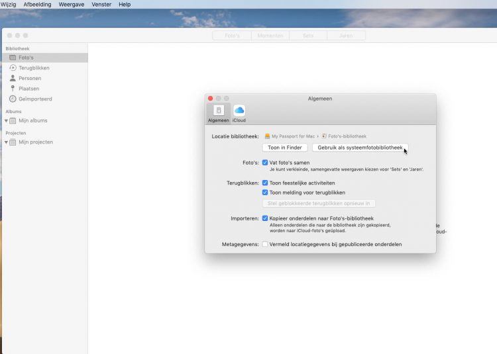Enable Vermeld locatiegegevens bij gepubliceerde onderdelen
497x354 pixels.
(x=265, y=244)
